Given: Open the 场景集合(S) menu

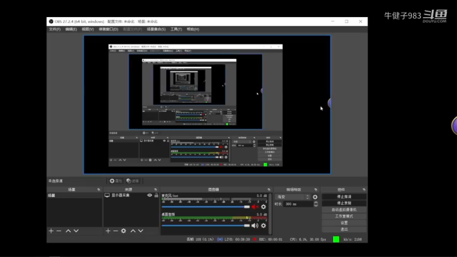Looking at the screenshot, I should point(156,30).
